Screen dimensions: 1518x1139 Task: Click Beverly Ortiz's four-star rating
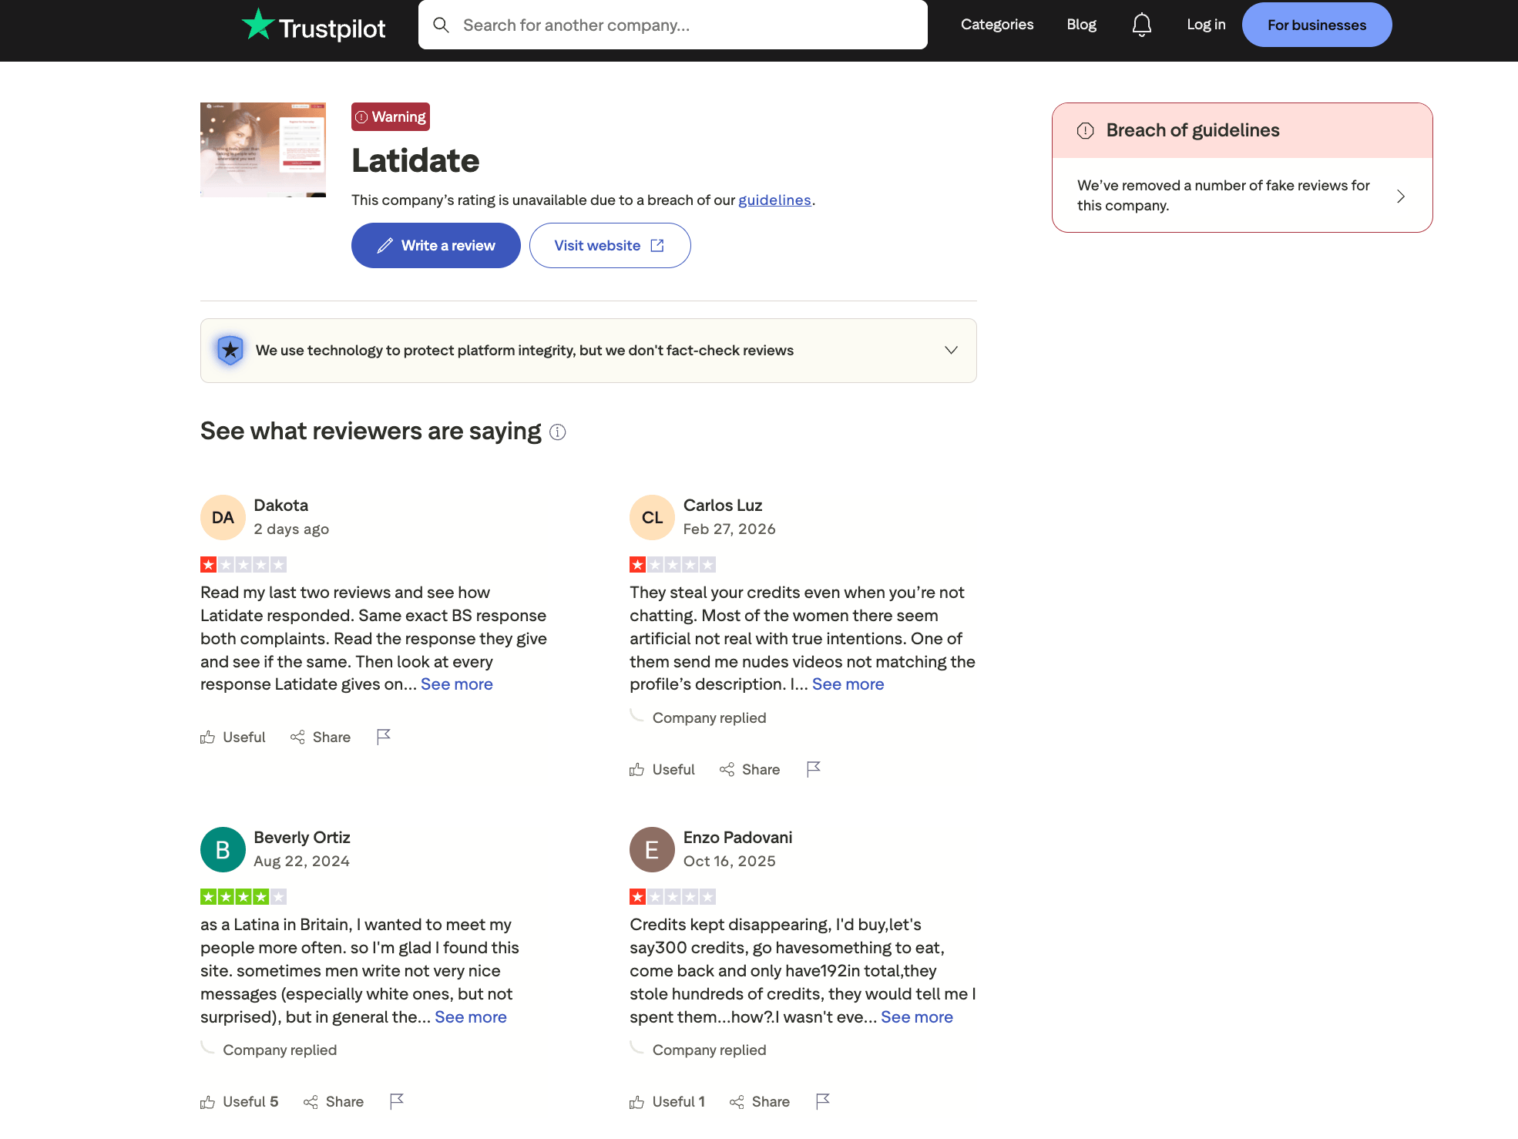tap(243, 897)
